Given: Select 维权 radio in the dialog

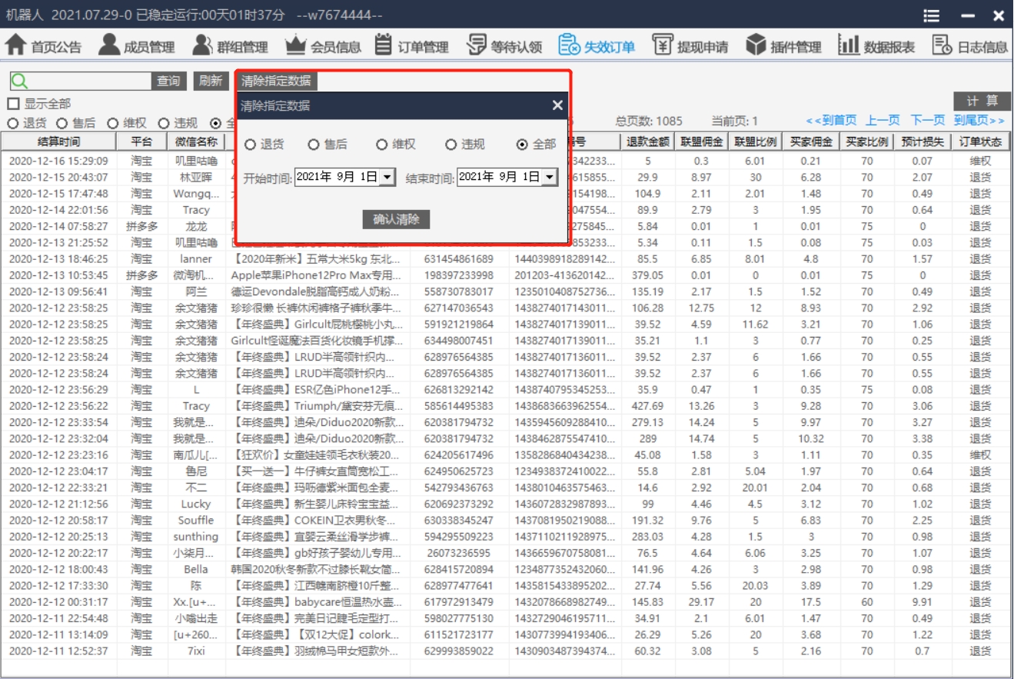Looking at the screenshot, I should click(x=382, y=145).
